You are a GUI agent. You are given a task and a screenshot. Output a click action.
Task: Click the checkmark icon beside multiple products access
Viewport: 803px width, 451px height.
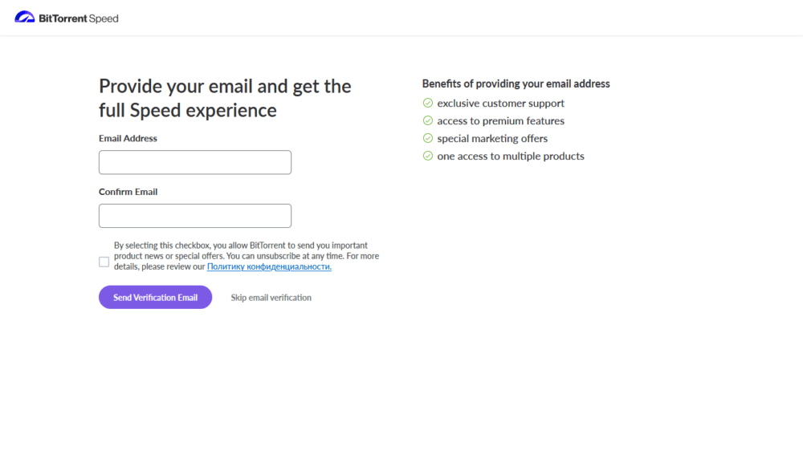point(428,156)
